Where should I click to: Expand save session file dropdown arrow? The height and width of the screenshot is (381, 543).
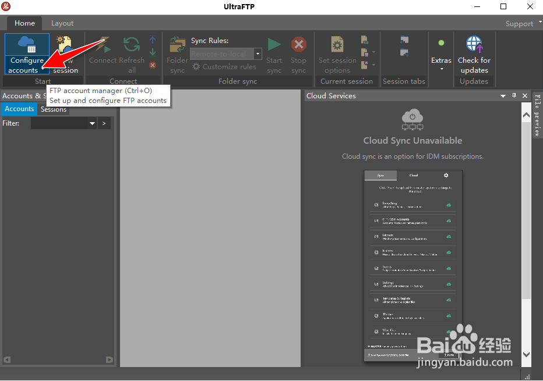[373, 52]
